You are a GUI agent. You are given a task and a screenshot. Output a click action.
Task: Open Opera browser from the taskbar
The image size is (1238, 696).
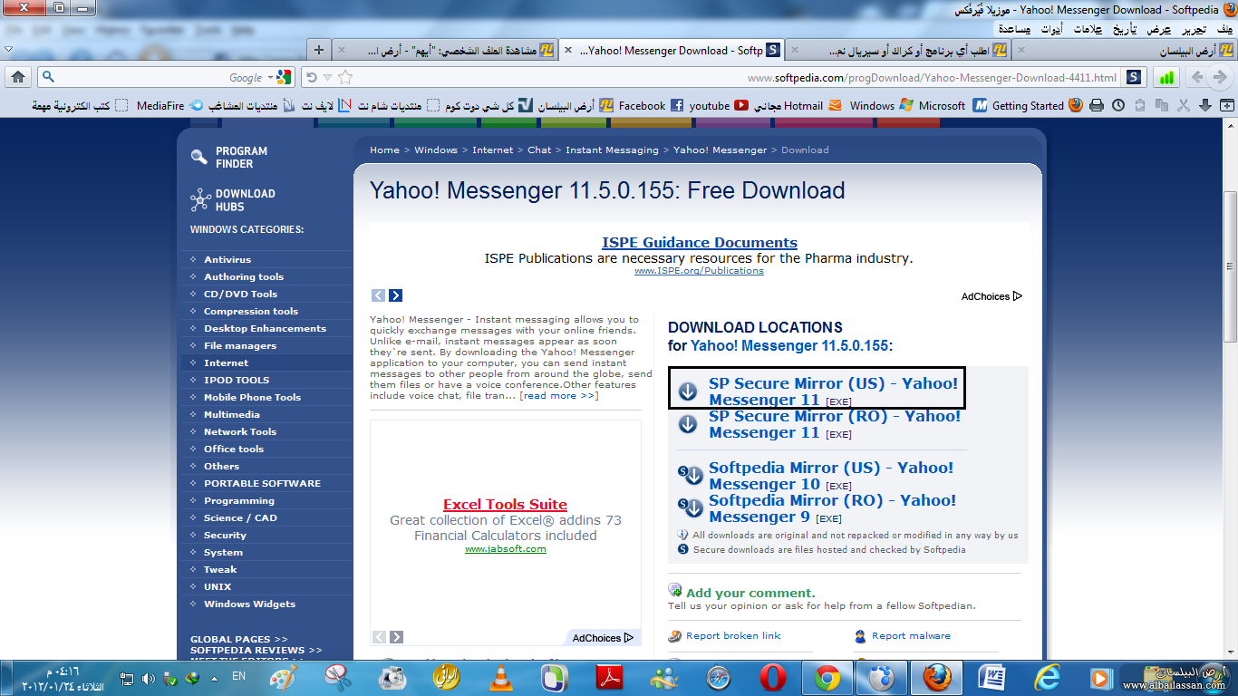point(773,677)
